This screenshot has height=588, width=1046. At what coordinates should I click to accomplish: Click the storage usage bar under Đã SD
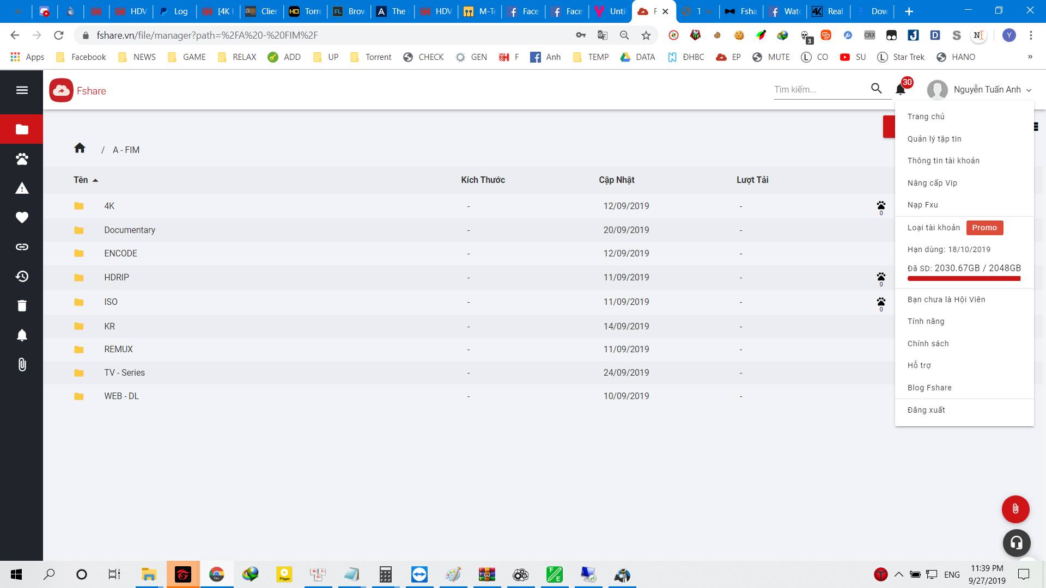[x=964, y=279]
